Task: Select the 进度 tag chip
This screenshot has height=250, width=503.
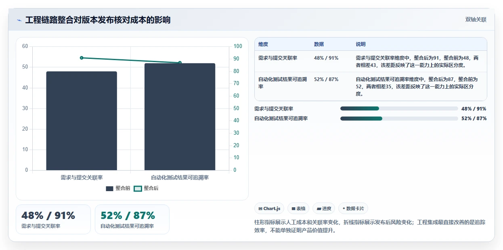Action: coord(324,208)
